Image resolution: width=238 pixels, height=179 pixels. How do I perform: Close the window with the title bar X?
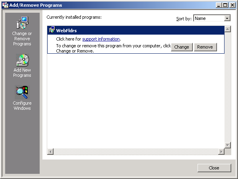(x=232, y=5)
